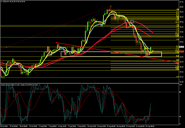
Task: Select the white current price label 95.35
Action: (x=181, y=47)
